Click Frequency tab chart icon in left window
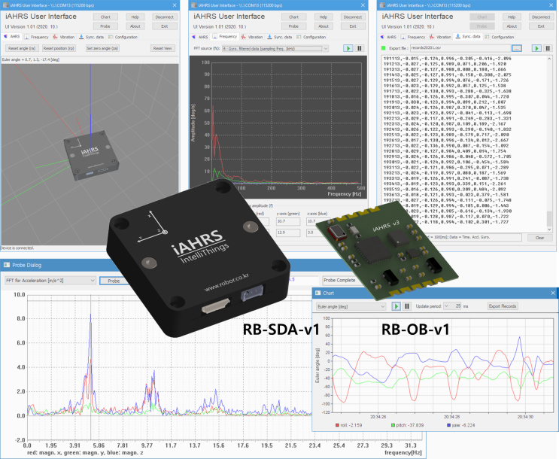 point(26,37)
